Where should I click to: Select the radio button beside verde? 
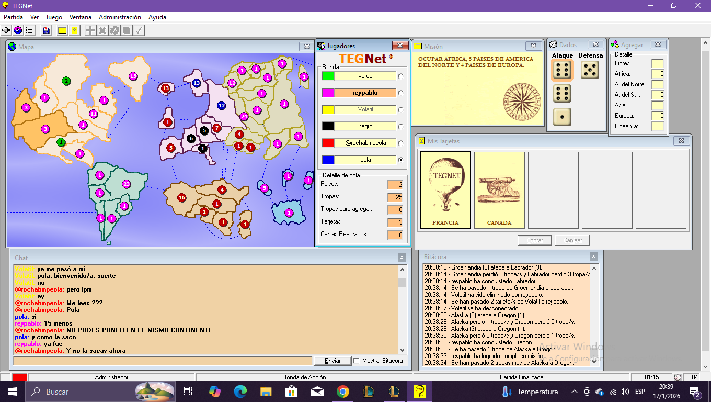tap(401, 76)
